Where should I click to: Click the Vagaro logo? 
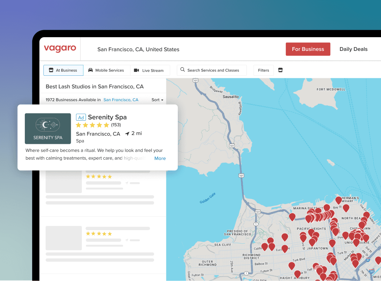point(60,49)
